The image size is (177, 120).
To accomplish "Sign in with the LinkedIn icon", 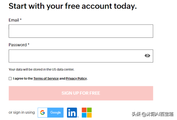I will 72,113.
